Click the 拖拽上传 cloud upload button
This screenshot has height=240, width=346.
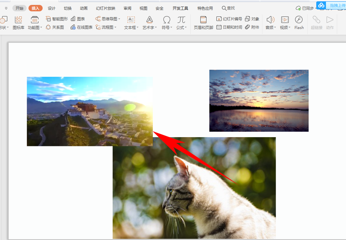pos(331,5)
